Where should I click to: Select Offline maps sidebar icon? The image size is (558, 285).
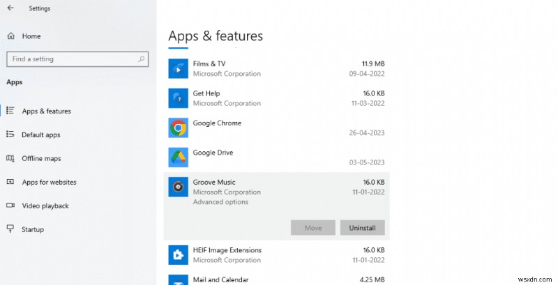(10, 158)
